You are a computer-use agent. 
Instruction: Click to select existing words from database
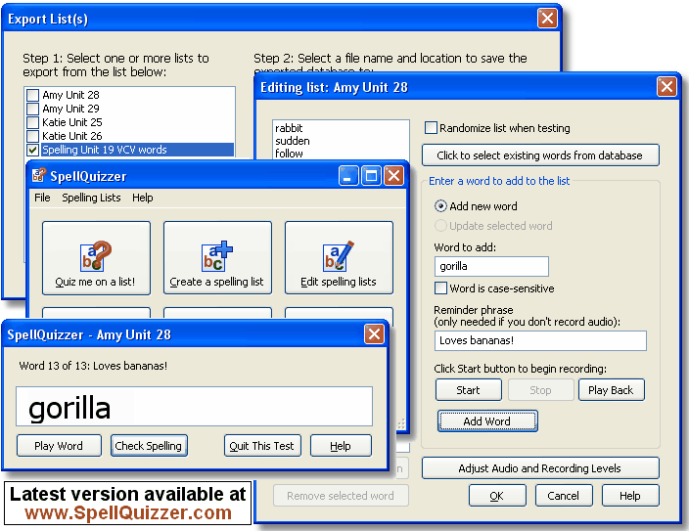pyautogui.click(x=540, y=155)
